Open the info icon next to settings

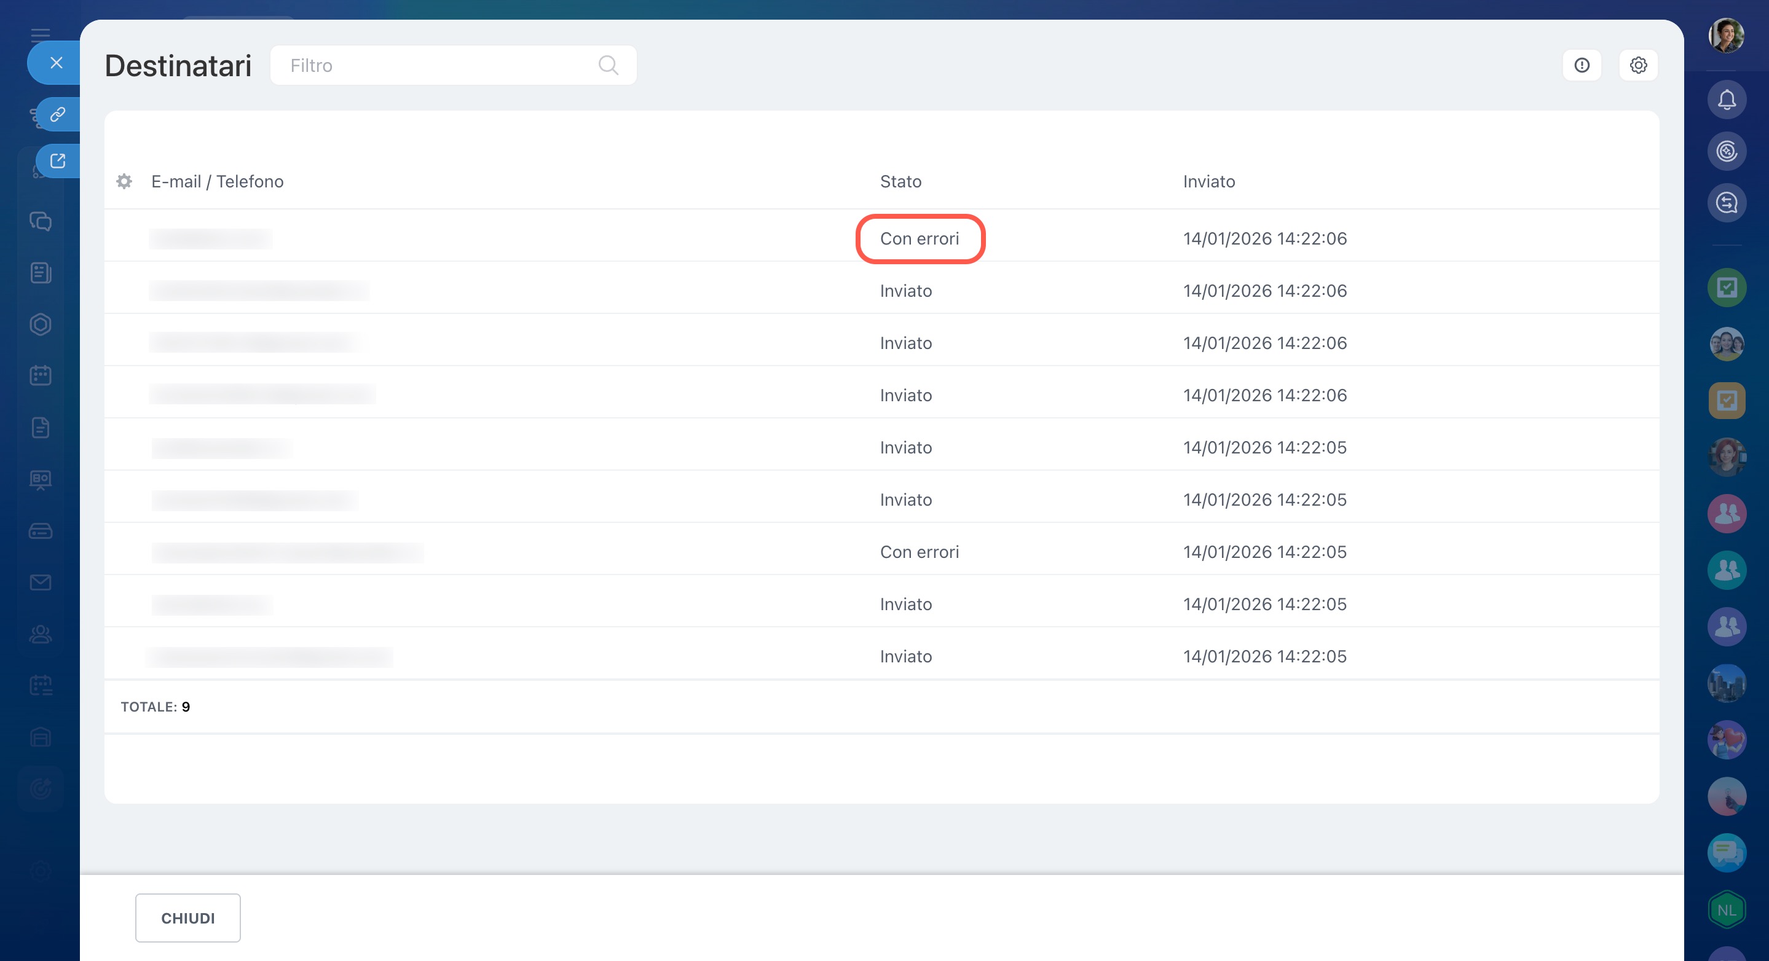[x=1582, y=65]
